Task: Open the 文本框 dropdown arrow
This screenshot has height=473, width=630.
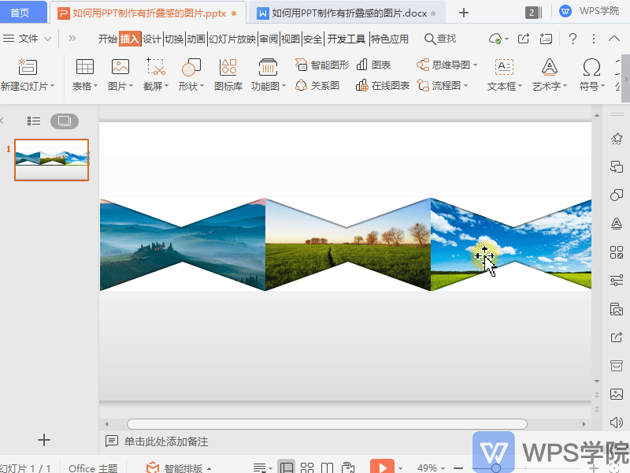Action: (x=521, y=86)
